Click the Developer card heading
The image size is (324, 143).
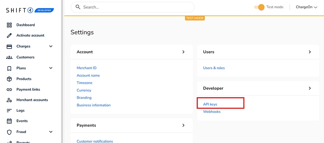pos(213,88)
